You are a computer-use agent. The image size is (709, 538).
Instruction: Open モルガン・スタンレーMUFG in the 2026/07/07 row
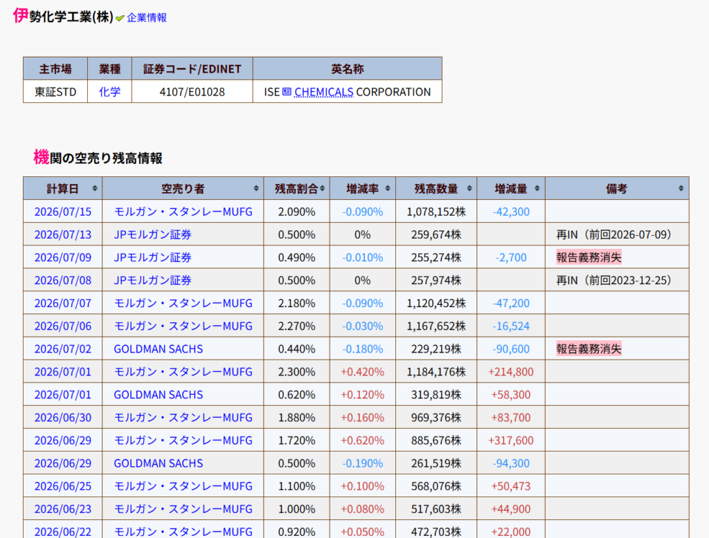[x=183, y=303]
